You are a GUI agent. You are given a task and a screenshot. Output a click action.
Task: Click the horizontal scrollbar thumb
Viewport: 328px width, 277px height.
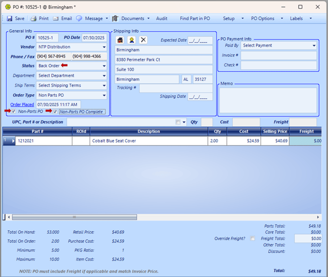pos(74,217)
